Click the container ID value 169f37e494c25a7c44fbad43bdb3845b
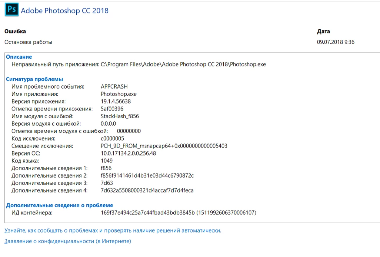Viewport: 380px width, 257px height. click(x=147, y=213)
